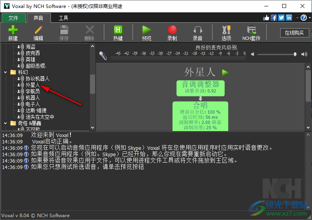Click the 奇怪 &愚蠢 folder icon

[13, 123]
